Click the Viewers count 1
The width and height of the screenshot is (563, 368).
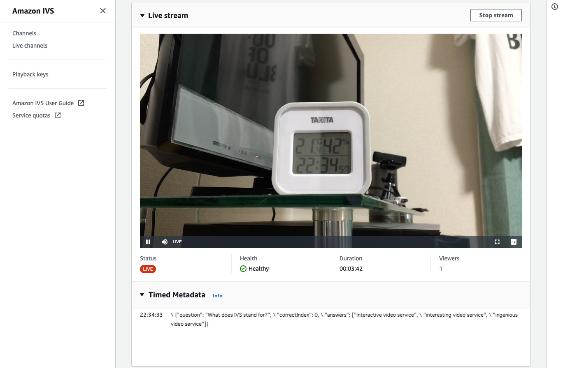[x=441, y=269]
